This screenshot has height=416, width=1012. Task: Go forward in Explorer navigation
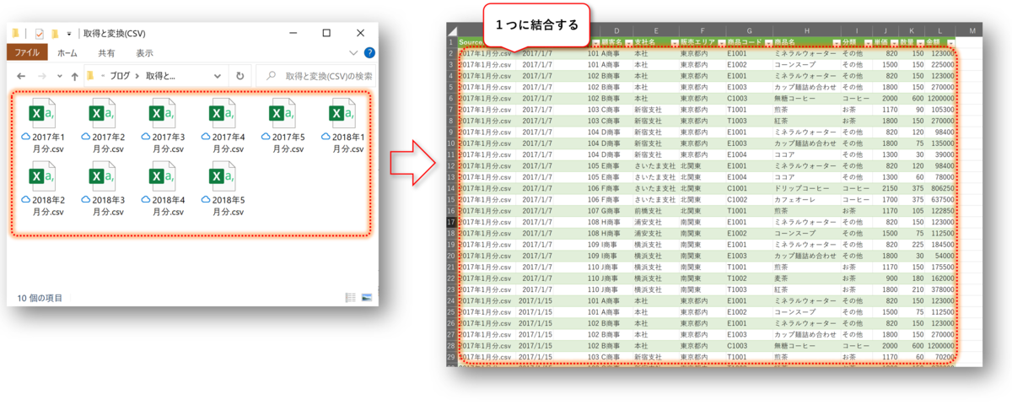pos(42,76)
